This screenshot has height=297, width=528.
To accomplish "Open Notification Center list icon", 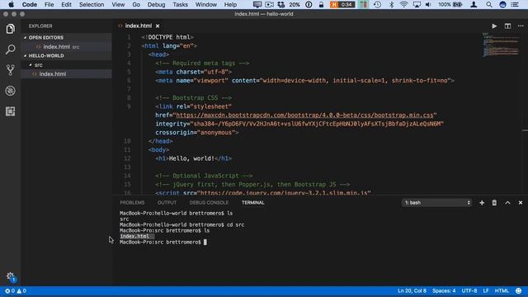I will click(x=515, y=5).
